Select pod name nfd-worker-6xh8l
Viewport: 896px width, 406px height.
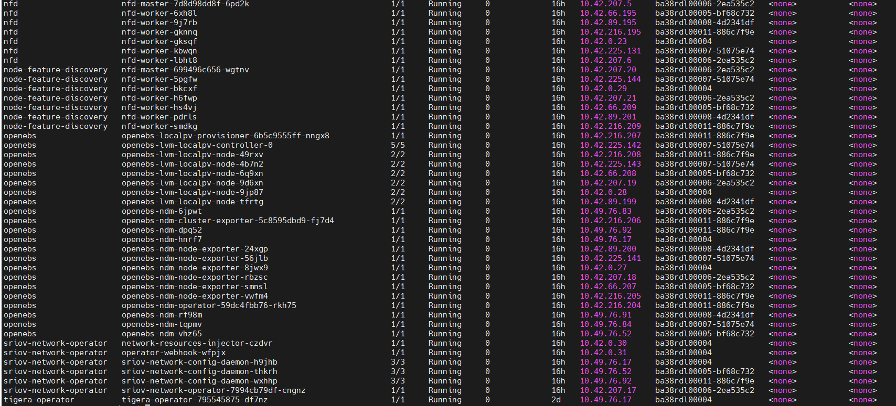click(159, 13)
